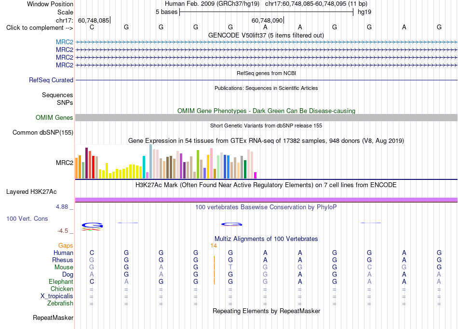The width and height of the screenshot is (458, 329).
Task: Select the OMIM Genes track label
Action: click(x=54, y=117)
